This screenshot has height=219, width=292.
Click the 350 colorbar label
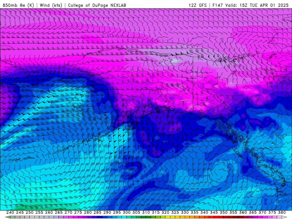(223, 212)
